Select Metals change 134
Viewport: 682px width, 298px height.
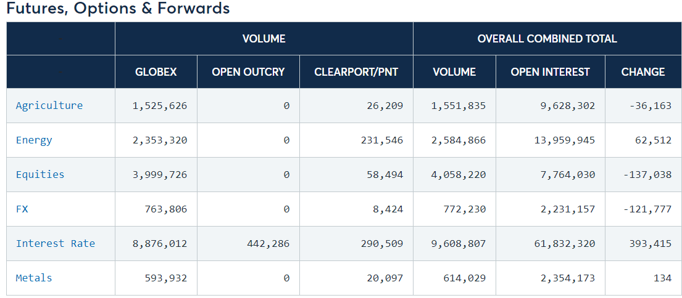tap(662, 278)
